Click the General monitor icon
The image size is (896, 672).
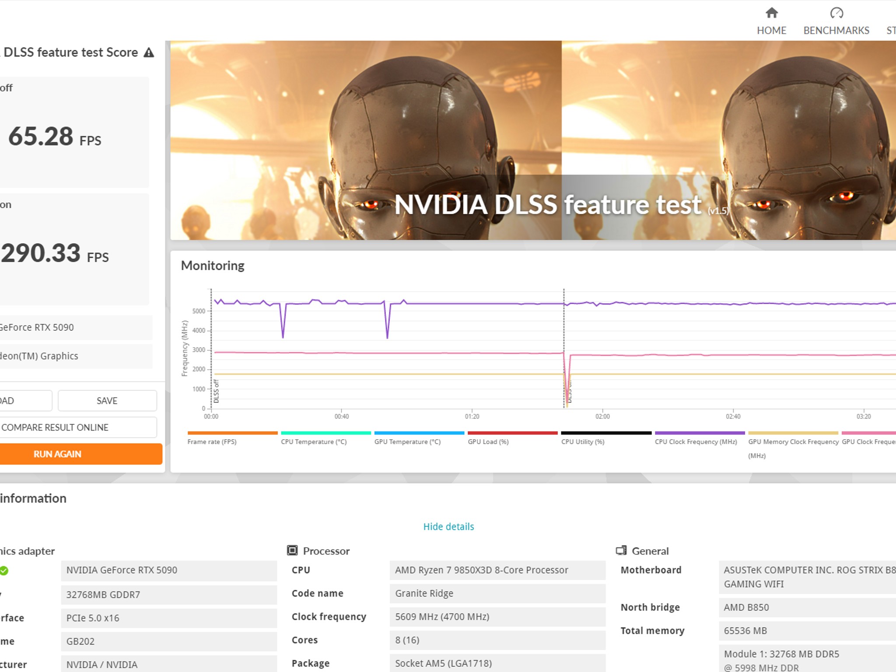click(x=621, y=550)
